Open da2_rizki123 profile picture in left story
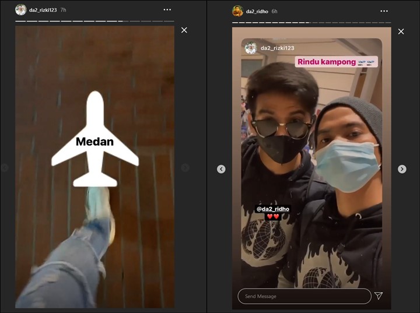This screenshot has height=313, width=420. click(x=21, y=10)
